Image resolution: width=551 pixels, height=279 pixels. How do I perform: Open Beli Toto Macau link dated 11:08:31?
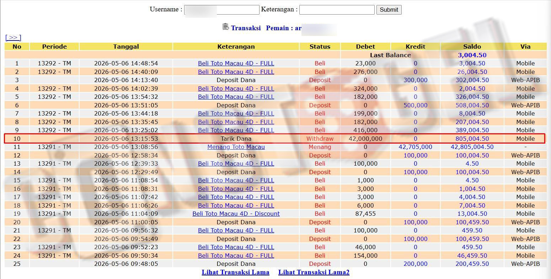(236, 189)
